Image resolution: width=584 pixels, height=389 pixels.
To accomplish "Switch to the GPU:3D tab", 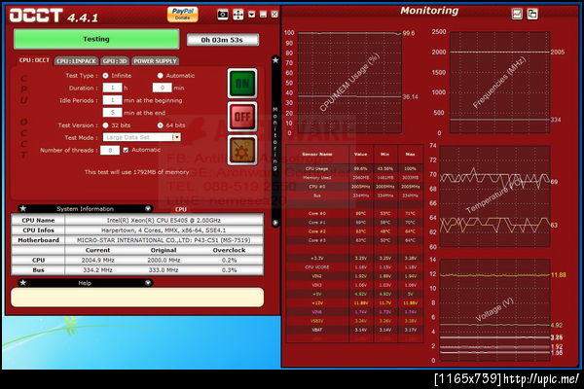I will point(115,61).
